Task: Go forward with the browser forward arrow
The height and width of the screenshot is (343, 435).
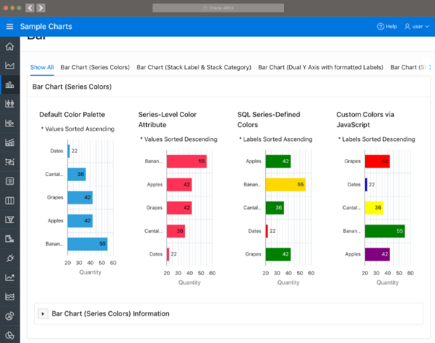Action: point(40,8)
